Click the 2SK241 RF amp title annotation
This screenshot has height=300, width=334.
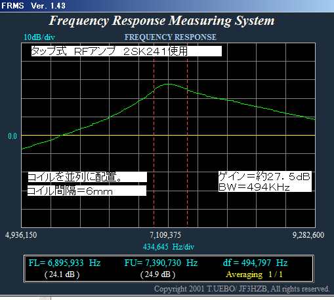(x=127, y=51)
